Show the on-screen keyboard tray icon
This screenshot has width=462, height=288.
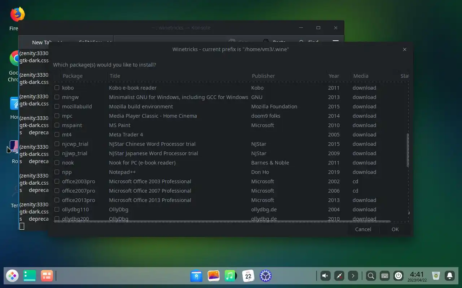click(x=385, y=276)
